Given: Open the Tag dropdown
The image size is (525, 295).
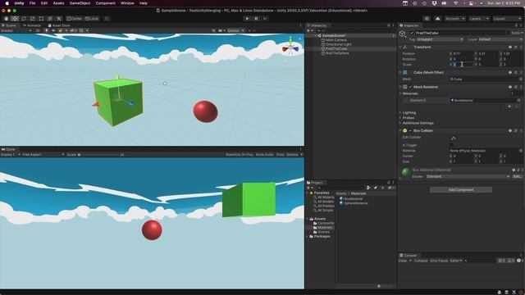Looking at the screenshot, I should point(440,39).
